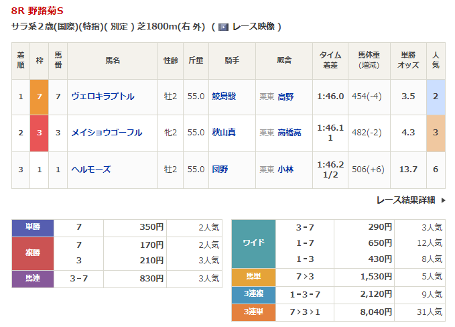The image size is (455, 327).
Task: Open trainer 高橋亮 link
Action: (x=289, y=133)
